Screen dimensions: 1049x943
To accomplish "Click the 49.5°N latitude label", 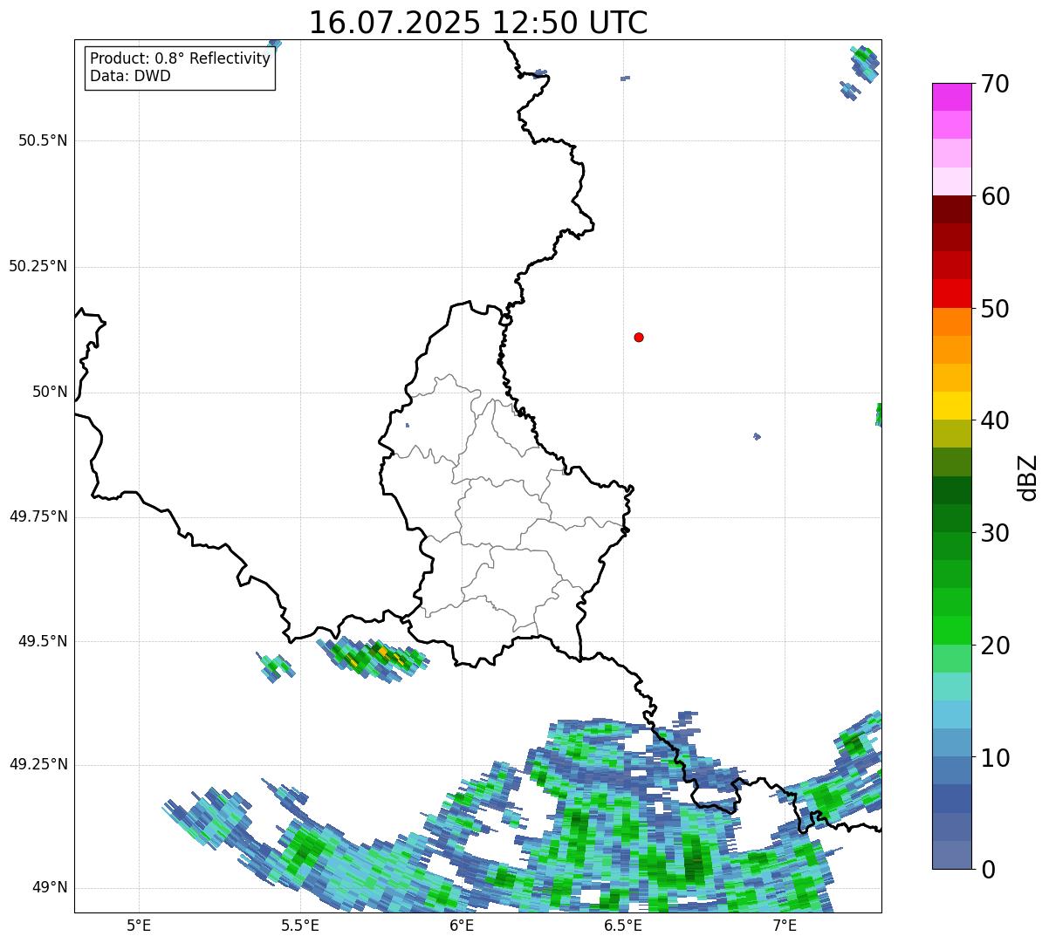I will [x=43, y=641].
